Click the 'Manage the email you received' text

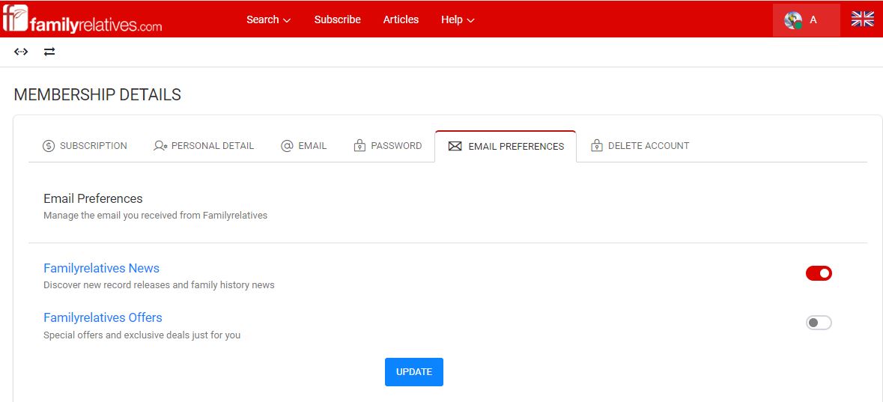(x=156, y=215)
